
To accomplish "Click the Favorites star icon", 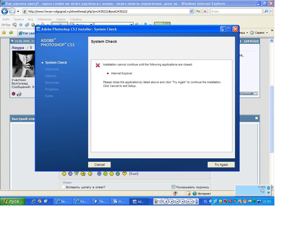I will 4,32.
